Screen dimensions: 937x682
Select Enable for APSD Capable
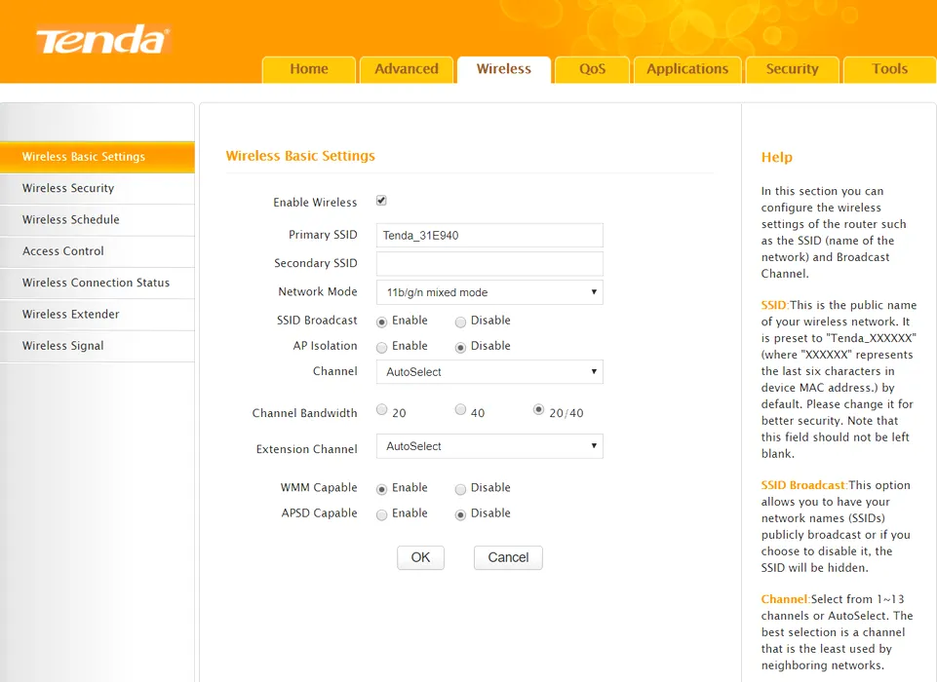pos(381,514)
